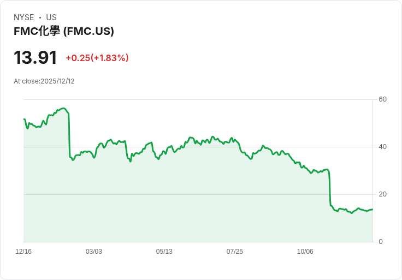Click the chart line's final point at far right

pyautogui.click(x=373, y=210)
